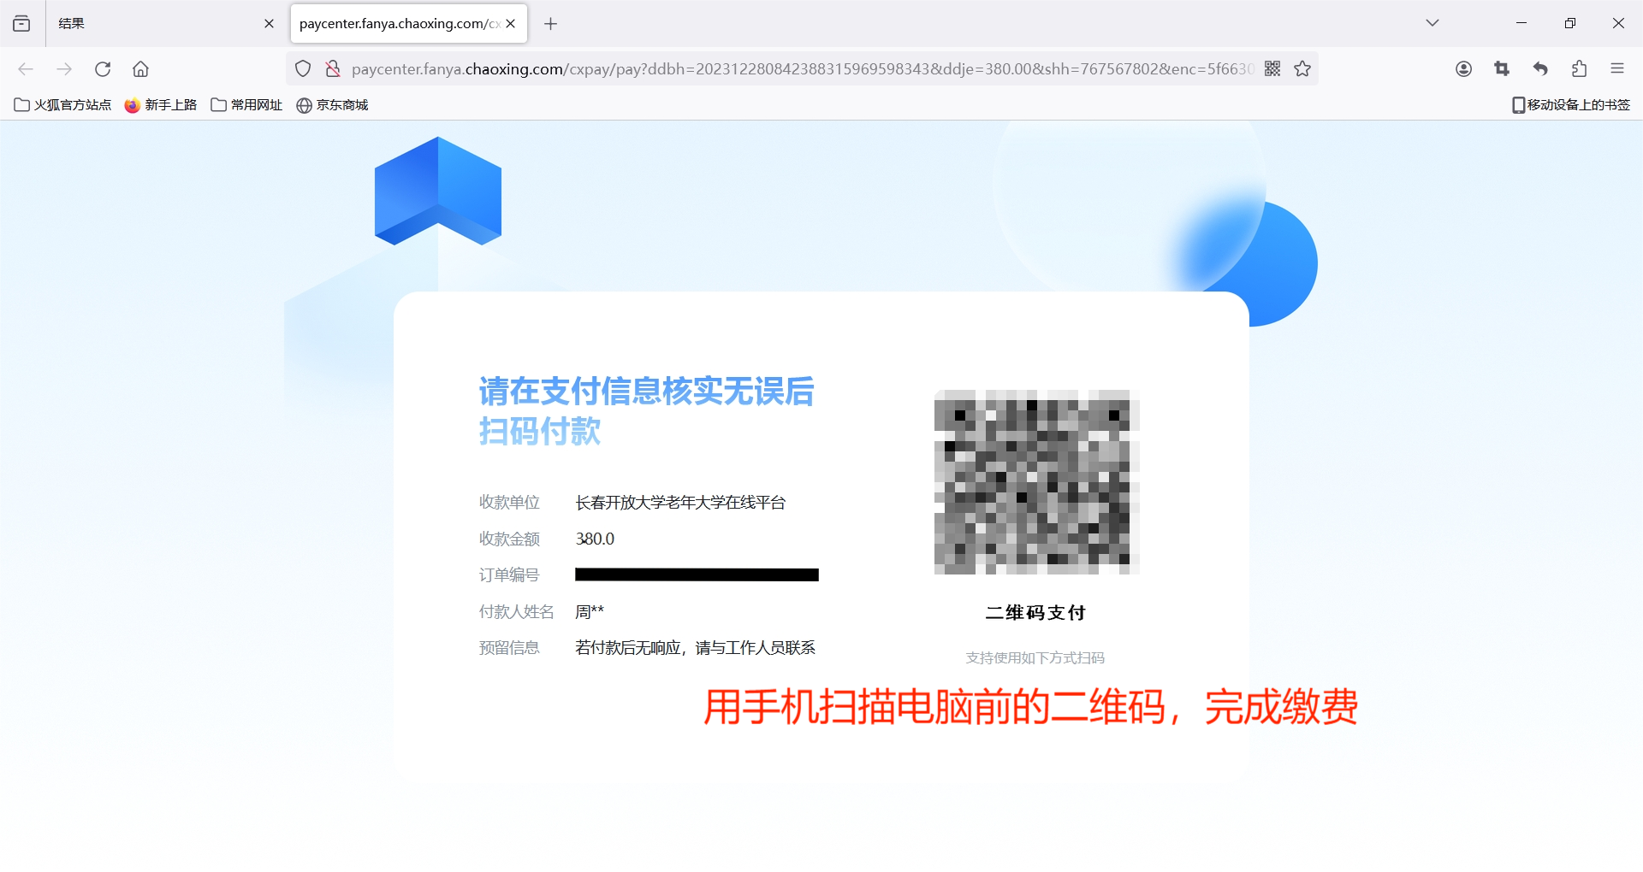Click the 预留信息 label
The image size is (1643, 872).
click(x=509, y=648)
